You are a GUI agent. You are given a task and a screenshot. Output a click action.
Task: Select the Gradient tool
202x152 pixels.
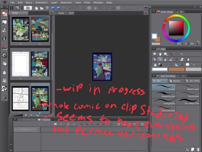pos(160,65)
